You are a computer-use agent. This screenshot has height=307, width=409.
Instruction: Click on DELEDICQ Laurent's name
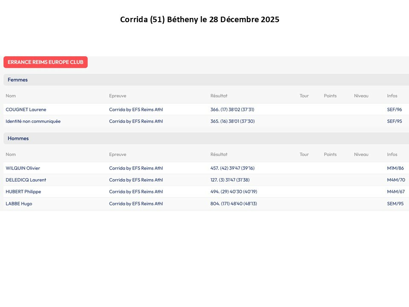click(x=26, y=180)
